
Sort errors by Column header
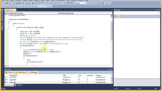(90, 75)
